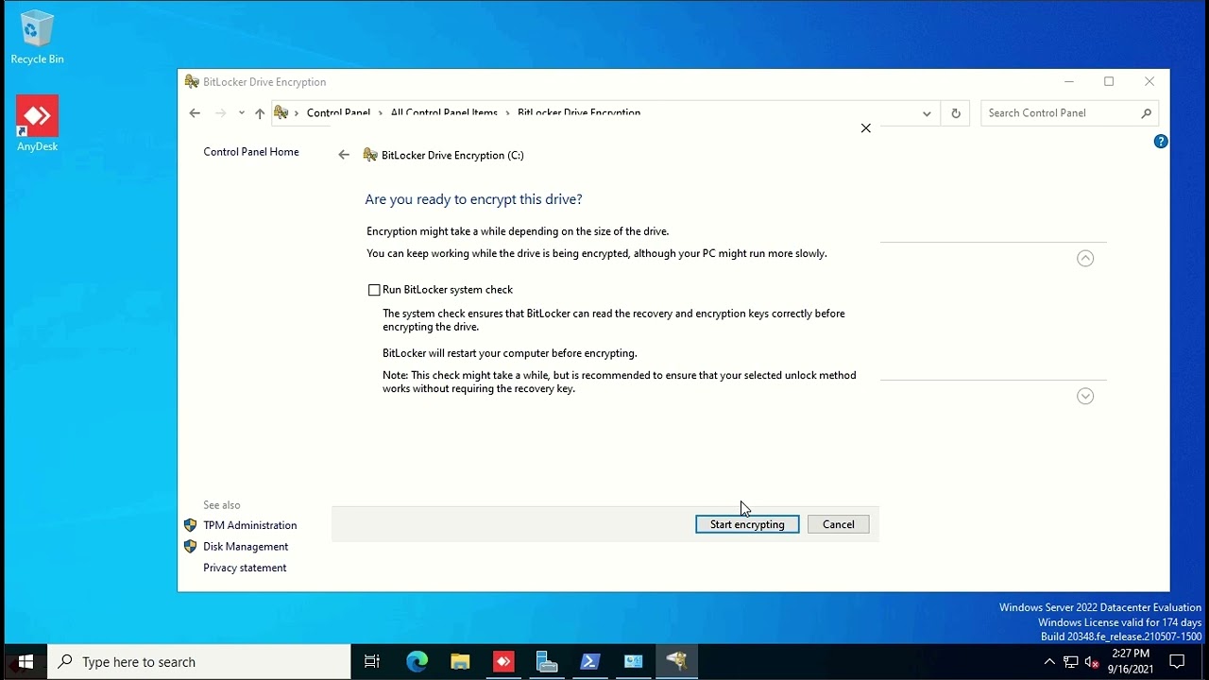Open Control Panel Home
The width and height of the screenshot is (1209, 680).
(251, 151)
